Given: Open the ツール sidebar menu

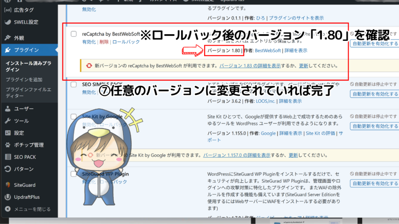Looking at the screenshot, I should 21,121.
